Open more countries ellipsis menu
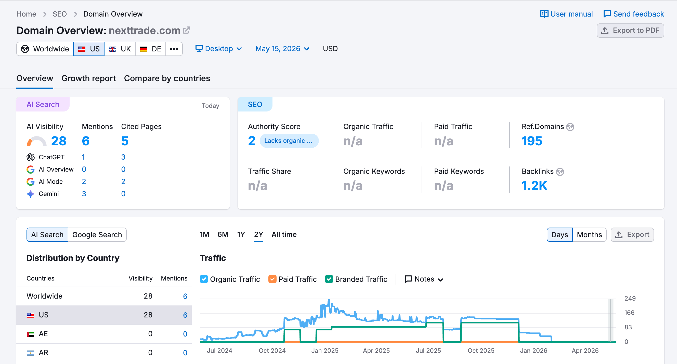Viewport: 677px width, 364px height. click(174, 49)
